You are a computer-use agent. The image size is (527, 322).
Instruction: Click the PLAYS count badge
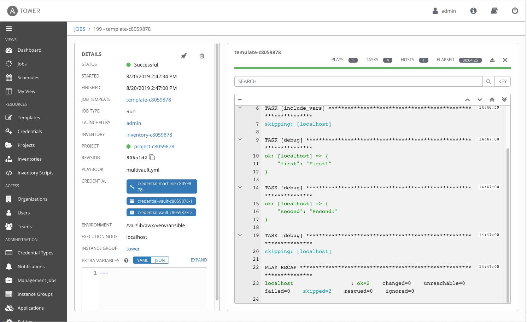(x=353, y=60)
